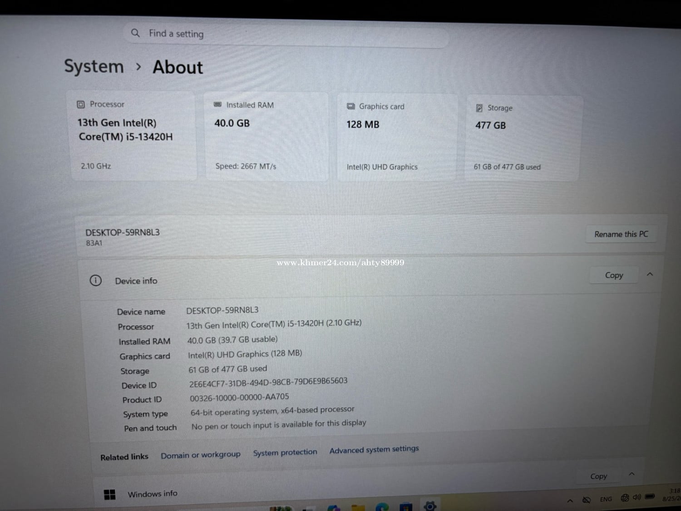
Task: Click the 'About' page title
Action: pyautogui.click(x=178, y=67)
